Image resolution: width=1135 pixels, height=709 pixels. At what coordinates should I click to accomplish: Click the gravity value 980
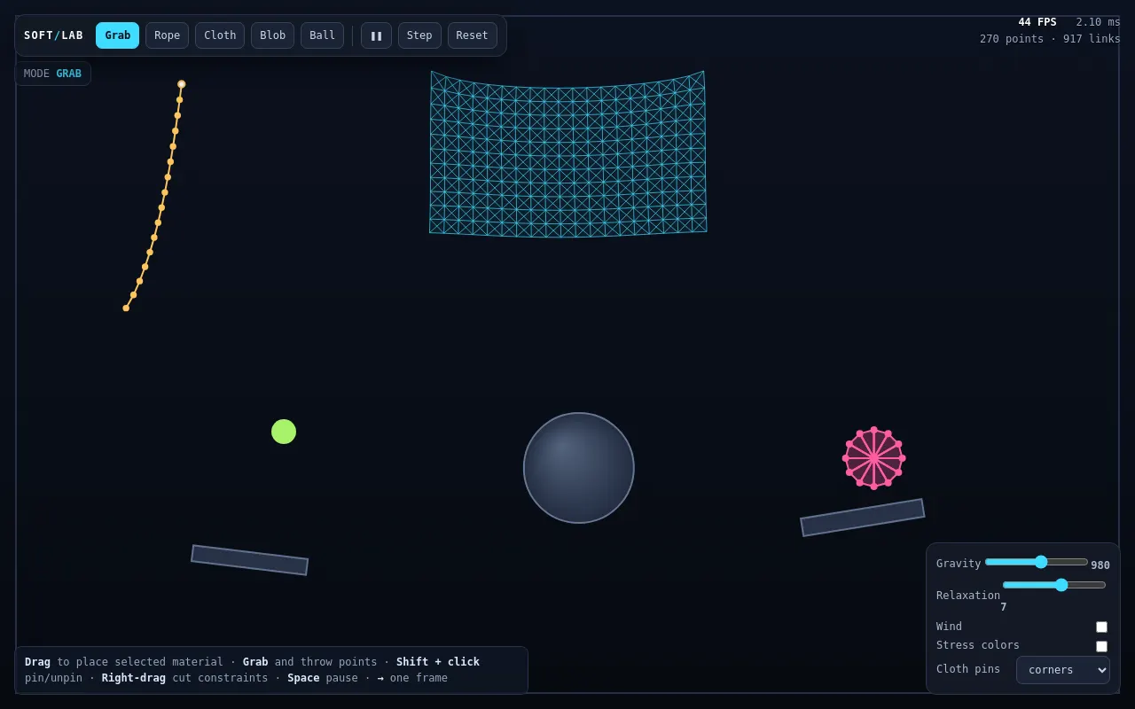[x=1100, y=565]
